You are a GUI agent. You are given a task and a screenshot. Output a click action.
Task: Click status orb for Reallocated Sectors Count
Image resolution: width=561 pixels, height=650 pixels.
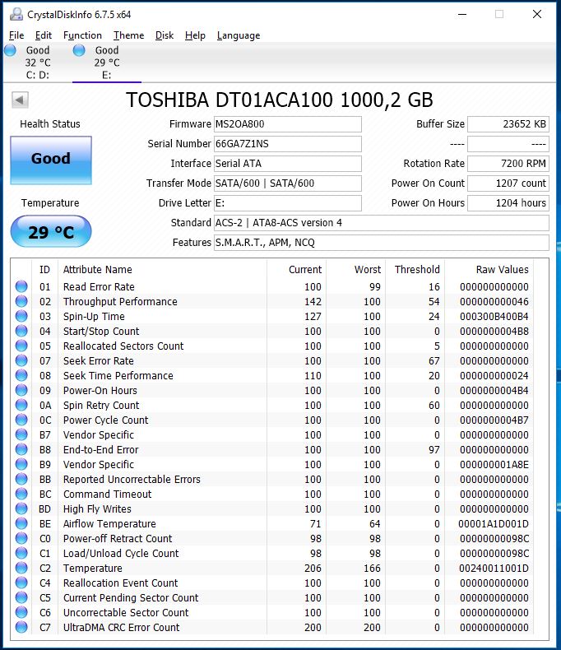21,346
